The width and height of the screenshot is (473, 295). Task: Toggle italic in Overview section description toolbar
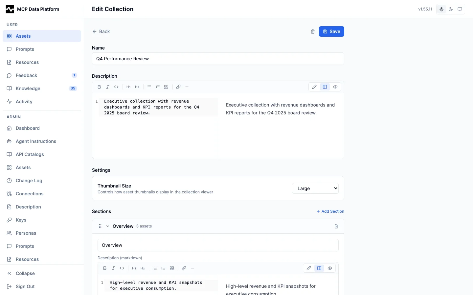(x=113, y=268)
